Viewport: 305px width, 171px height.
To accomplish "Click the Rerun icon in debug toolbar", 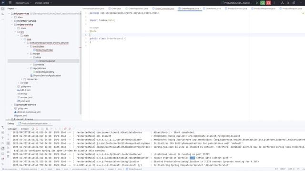I will [x=33, y=129].
